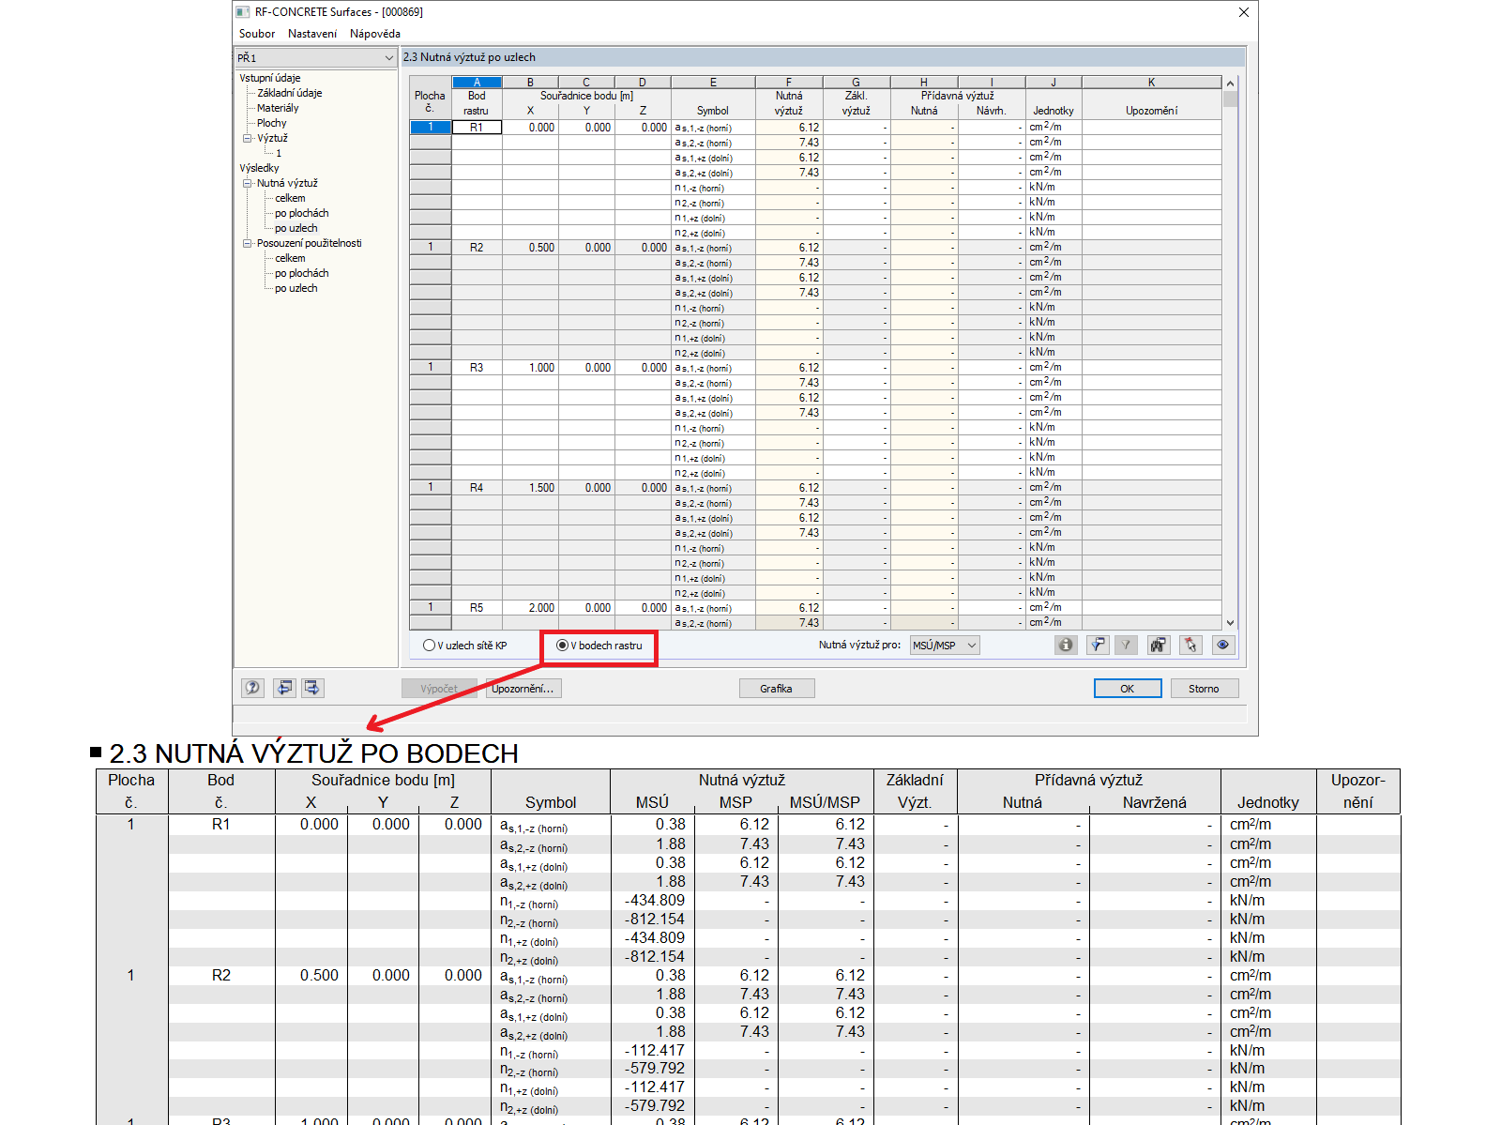This screenshot has height=1125, width=1501.
Task: Click the Upozornění column header
Action: coord(1152,111)
